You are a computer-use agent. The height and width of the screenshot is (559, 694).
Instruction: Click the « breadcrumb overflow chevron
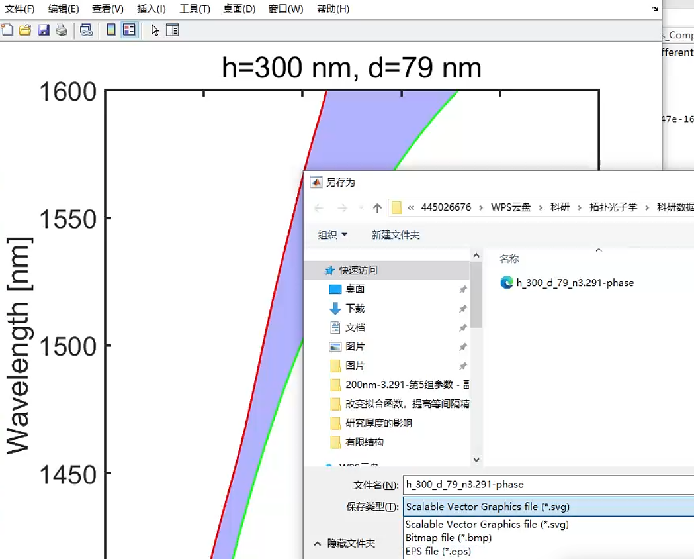pyautogui.click(x=412, y=208)
